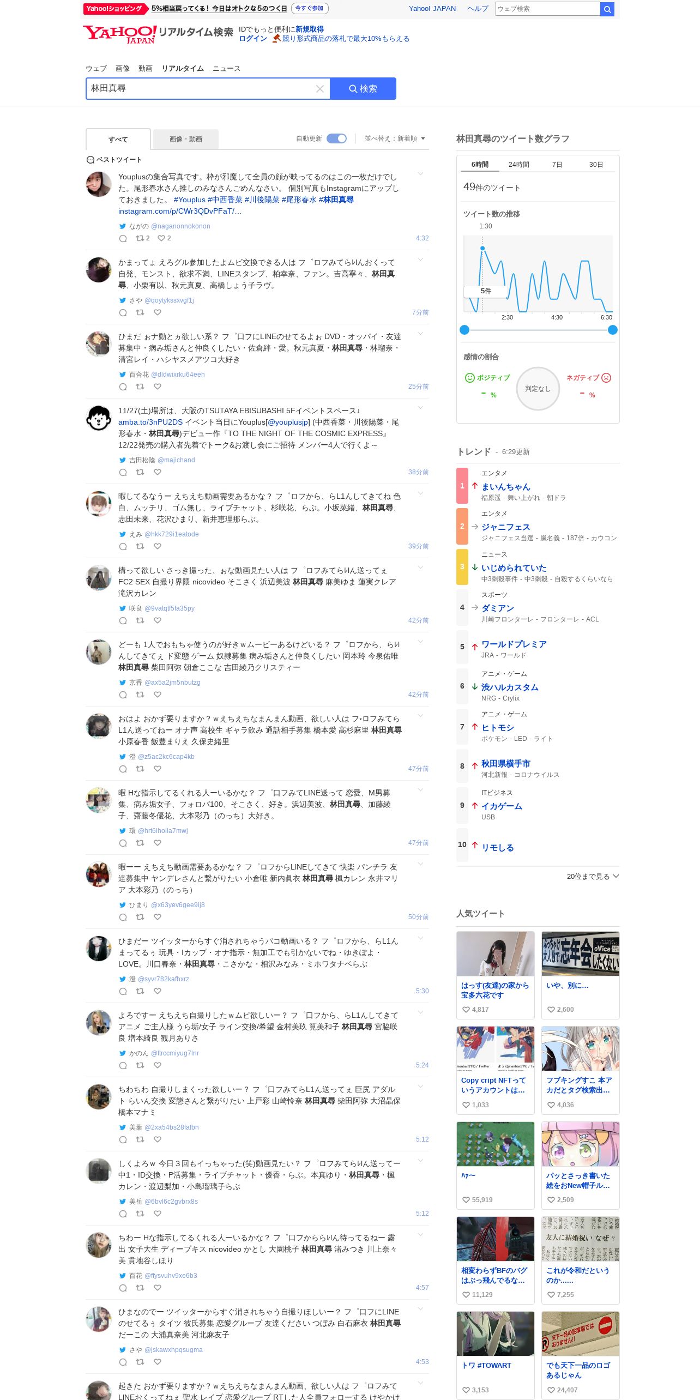The width and height of the screenshot is (700, 1400).
Task: Like the tweet by さや @qoytykssxvgf1j
Action: [x=158, y=312]
